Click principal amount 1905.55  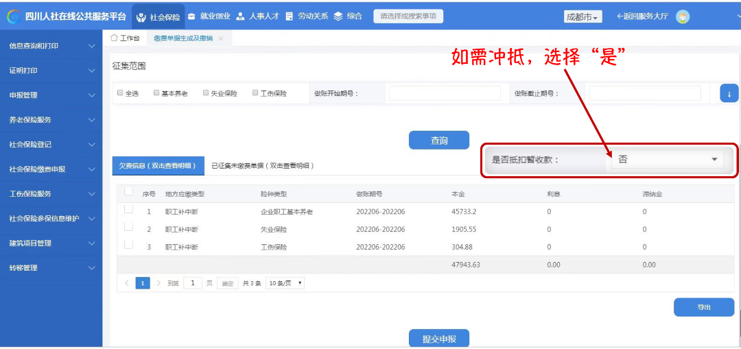click(x=464, y=230)
